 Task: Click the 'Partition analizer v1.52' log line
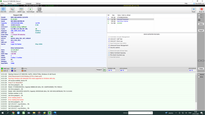click(15, 93)
